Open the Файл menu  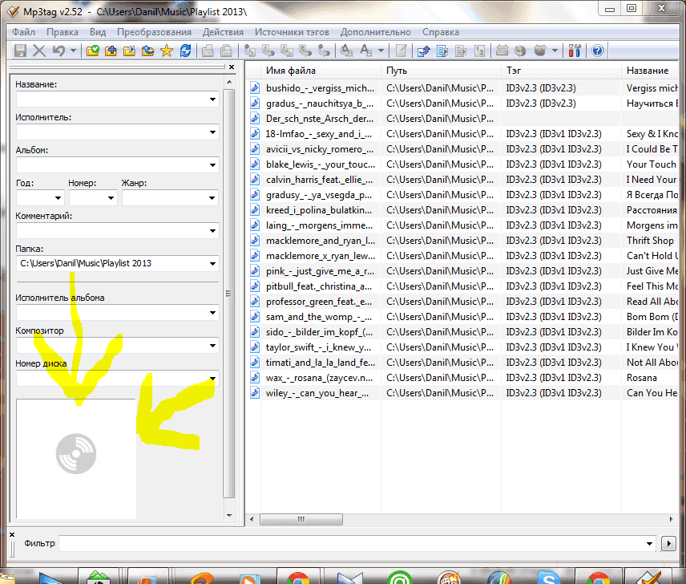point(23,32)
